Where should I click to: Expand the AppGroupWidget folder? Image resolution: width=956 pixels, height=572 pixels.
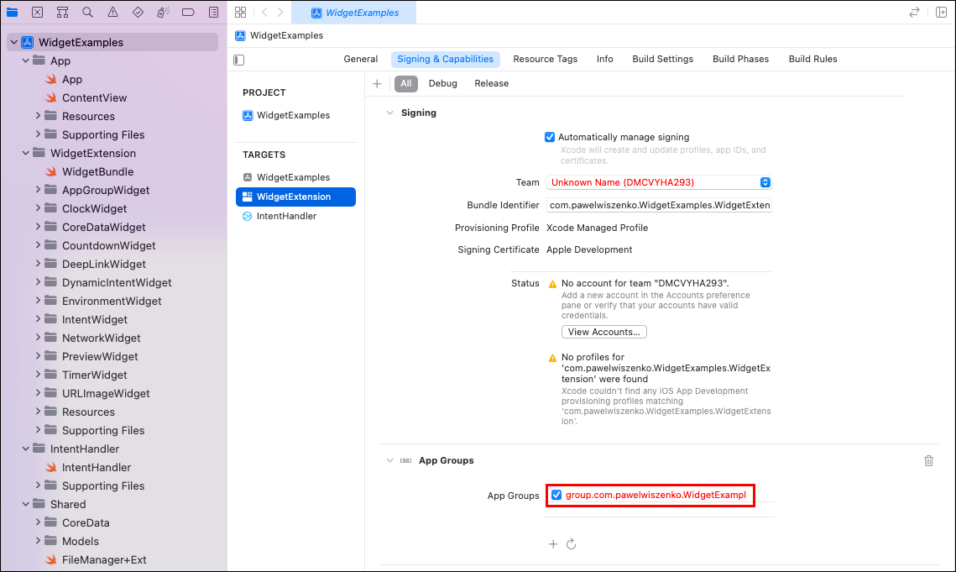(x=38, y=190)
